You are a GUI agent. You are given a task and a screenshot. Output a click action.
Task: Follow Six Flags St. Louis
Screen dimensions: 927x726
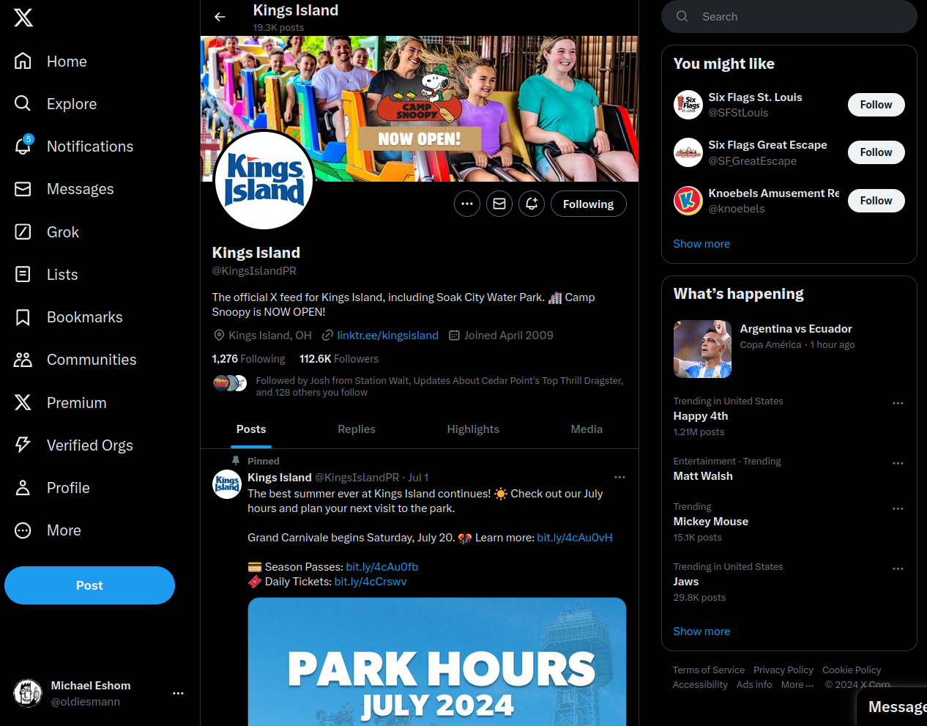point(876,105)
